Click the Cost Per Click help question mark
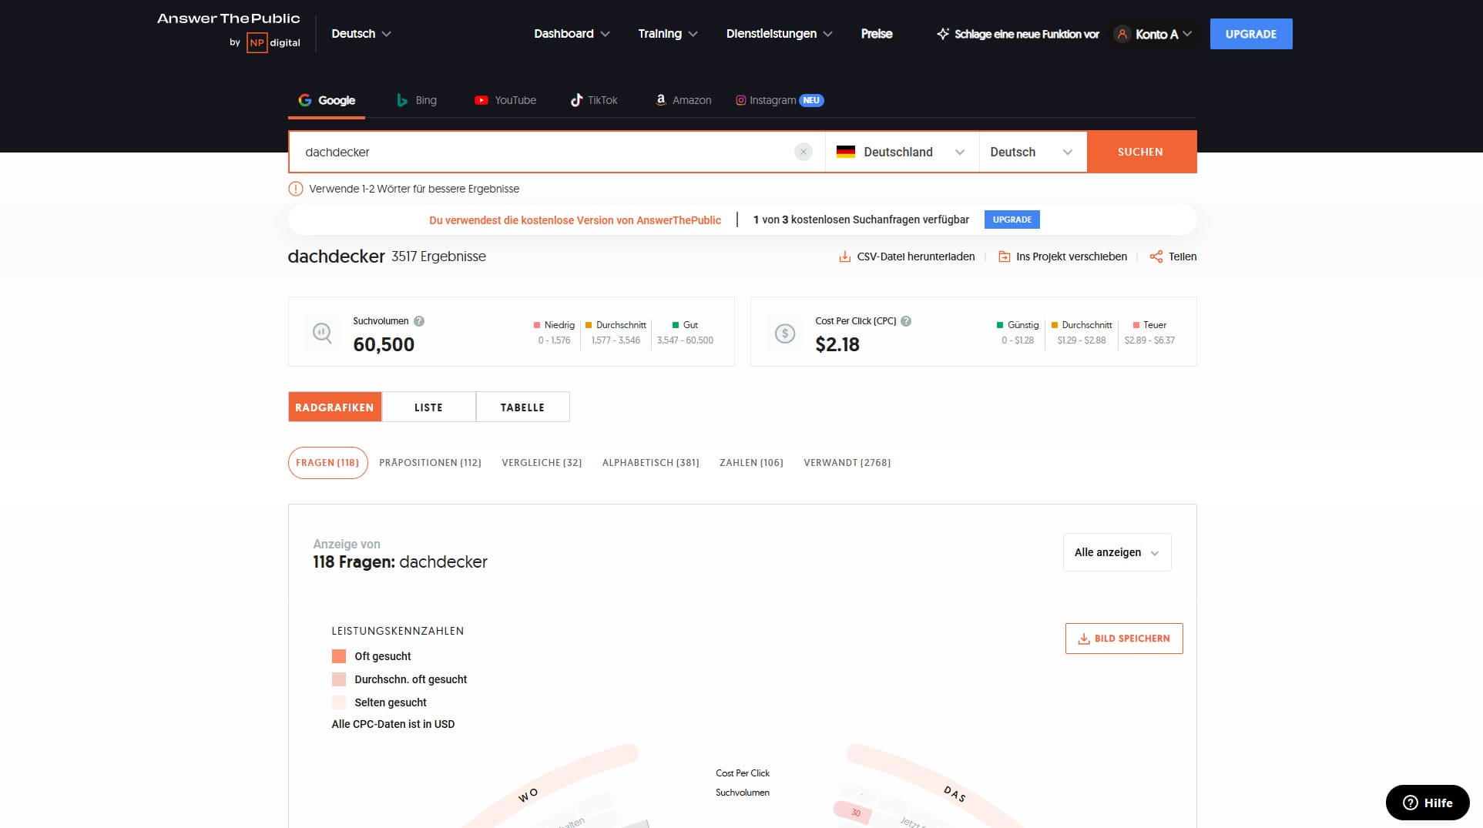This screenshot has width=1483, height=828. click(x=906, y=321)
